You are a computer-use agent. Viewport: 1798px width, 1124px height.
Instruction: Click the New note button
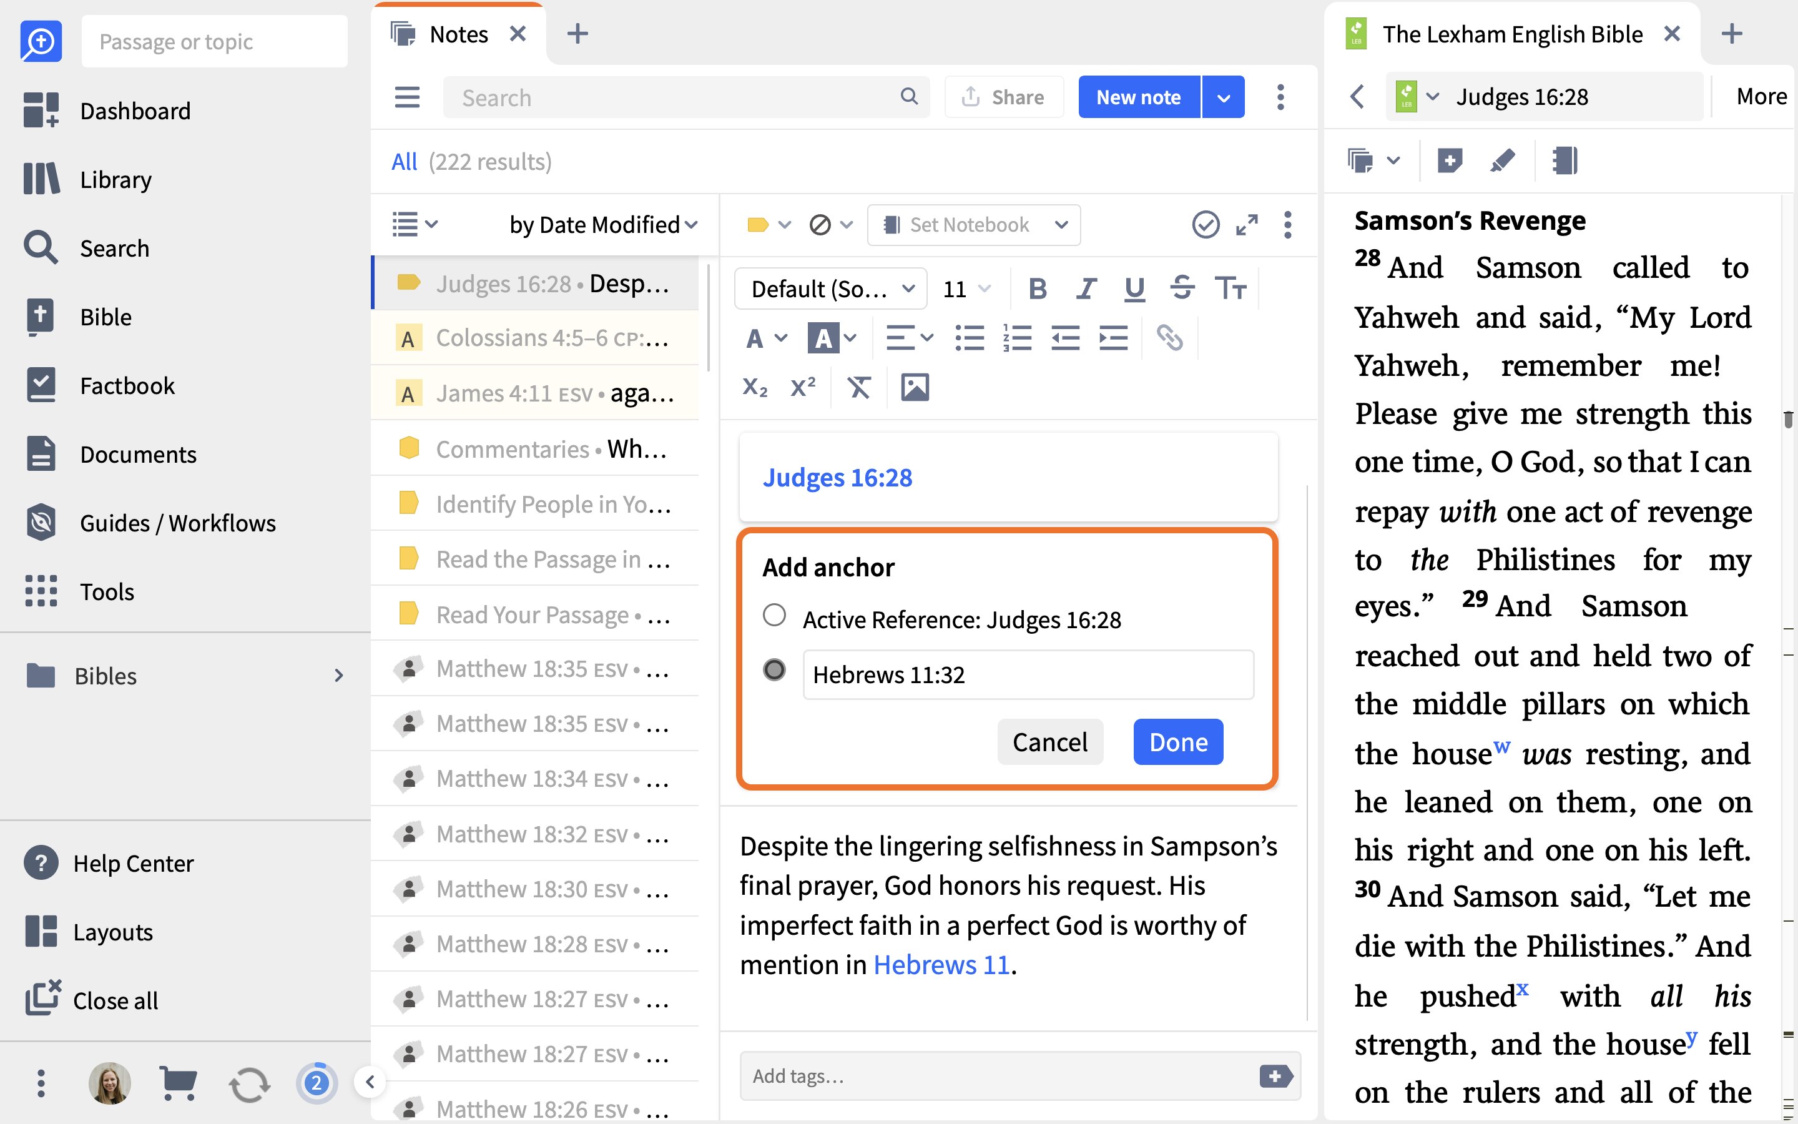[1138, 97]
